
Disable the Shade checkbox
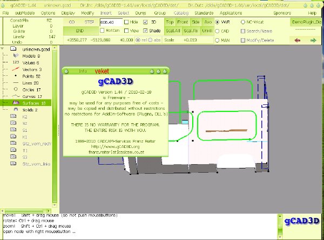145,31
